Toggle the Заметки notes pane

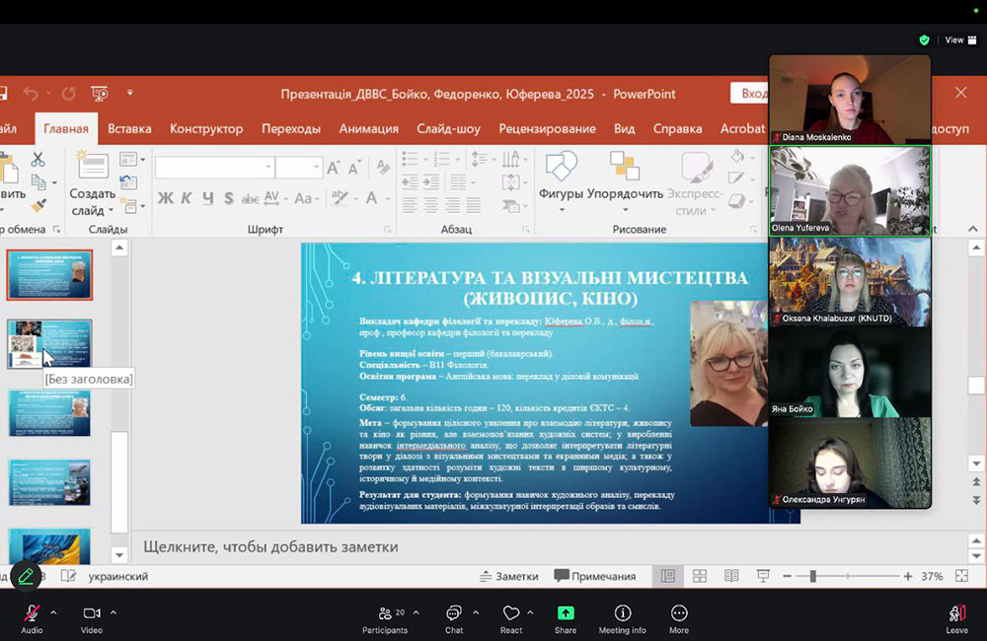[x=509, y=576]
